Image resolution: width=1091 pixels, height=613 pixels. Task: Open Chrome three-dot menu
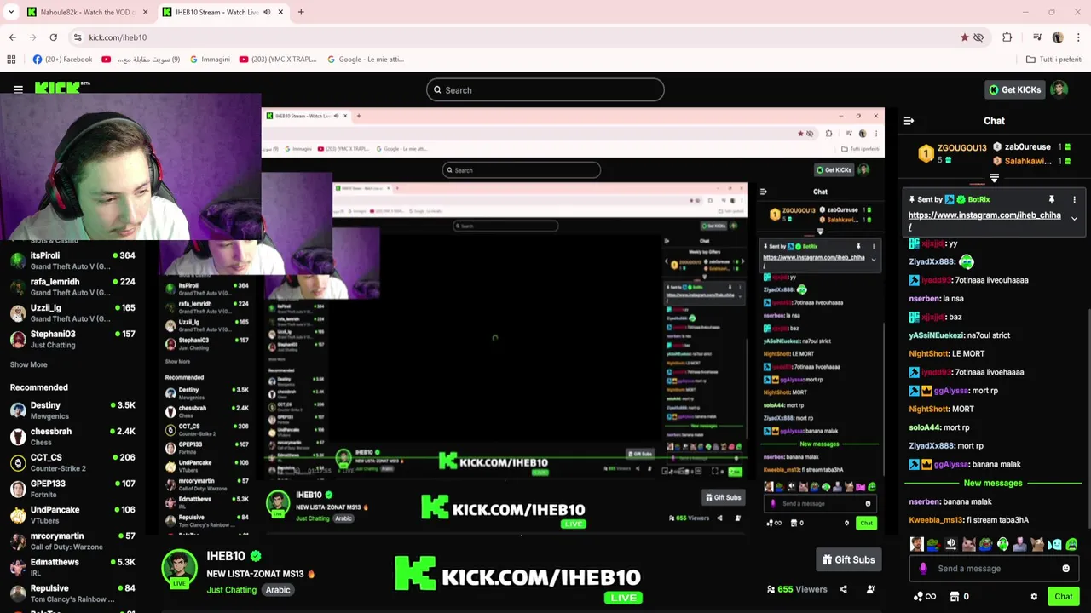1078,37
